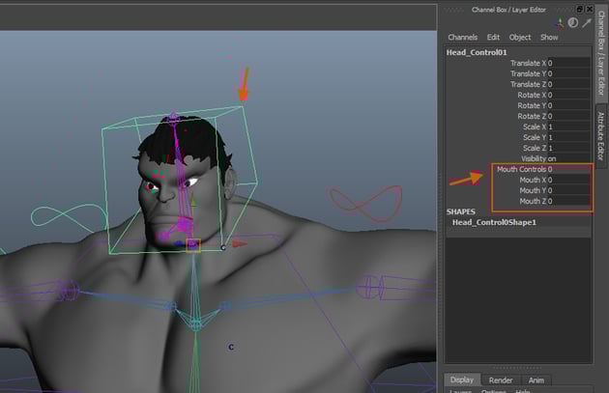The image size is (609, 393).
Task: Undock the Channel Box panel with float button
Action: pos(579,9)
